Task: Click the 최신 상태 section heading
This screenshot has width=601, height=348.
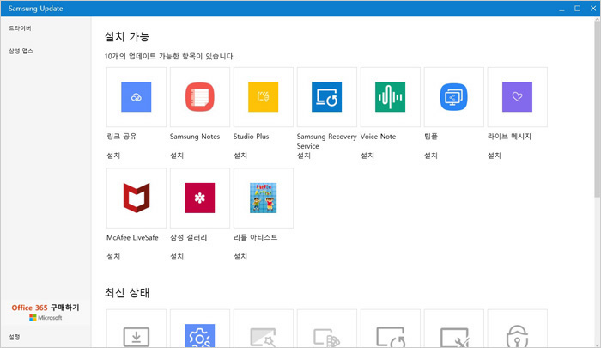Action: [127, 293]
